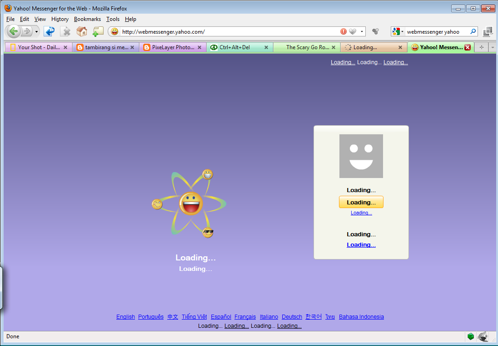
Task: Select the Italiano language link
Action: click(x=269, y=317)
